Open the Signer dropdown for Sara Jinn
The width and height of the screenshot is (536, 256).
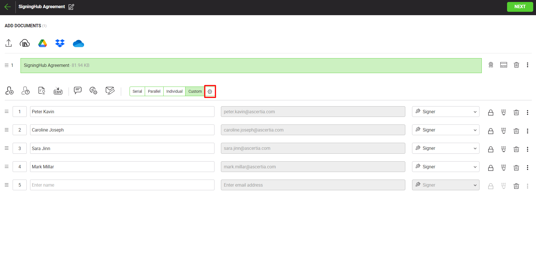click(x=445, y=148)
